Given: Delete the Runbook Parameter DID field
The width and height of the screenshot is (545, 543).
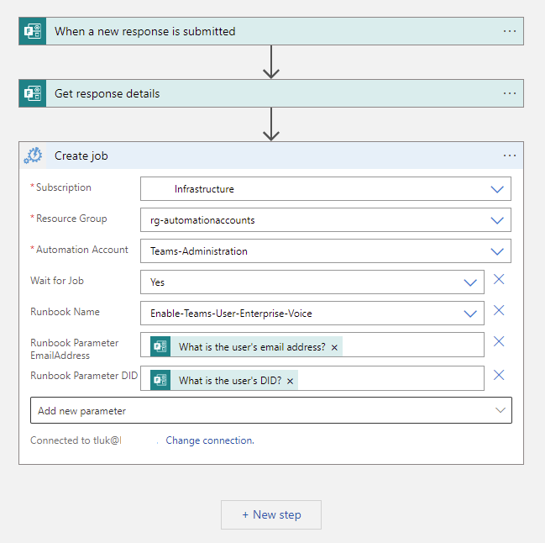Looking at the screenshot, I should [x=499, y=376].
